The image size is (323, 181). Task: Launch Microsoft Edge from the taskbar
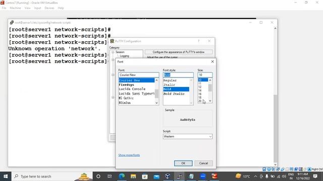(122, 176)
